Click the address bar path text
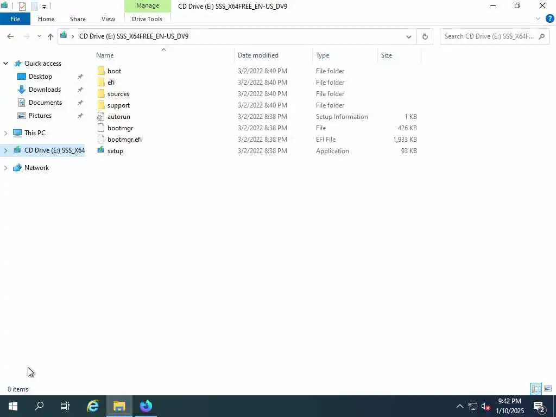This screenshot has width=556, height=417. pos(134,36)
